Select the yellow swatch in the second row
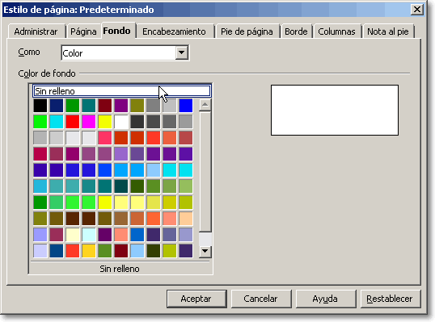Image resolution: width=435 pixels, height=322 pixels. pos(105,122)
